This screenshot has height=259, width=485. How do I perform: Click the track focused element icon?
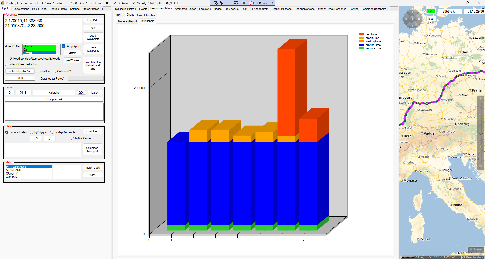tap(236, 3)
